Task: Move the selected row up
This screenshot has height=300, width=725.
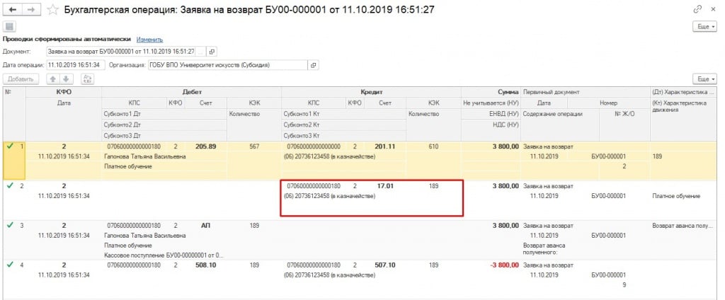Action: tap(53, 79)
